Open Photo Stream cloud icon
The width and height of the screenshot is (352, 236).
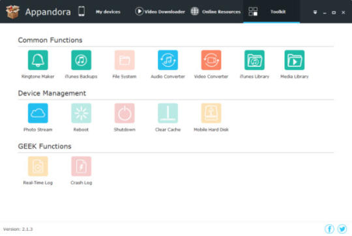point(38,113)
